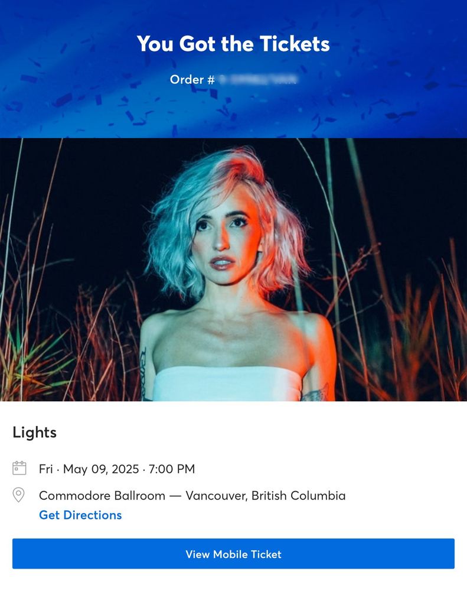Click the "You Got the Tickets" heading
The height and width of the screenshot is (591, 467).
click(233, 44)
